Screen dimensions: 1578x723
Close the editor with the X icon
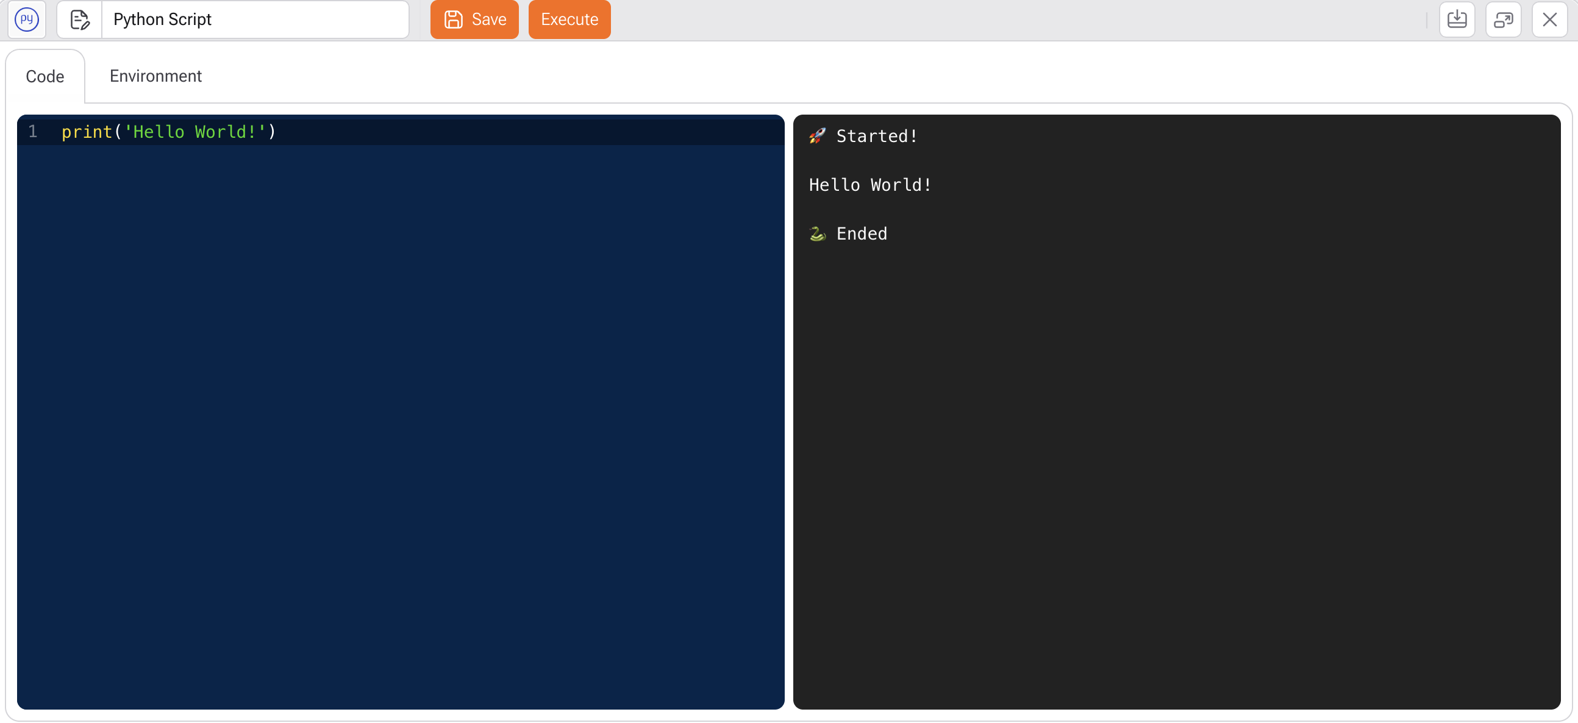click(1549, 20)
